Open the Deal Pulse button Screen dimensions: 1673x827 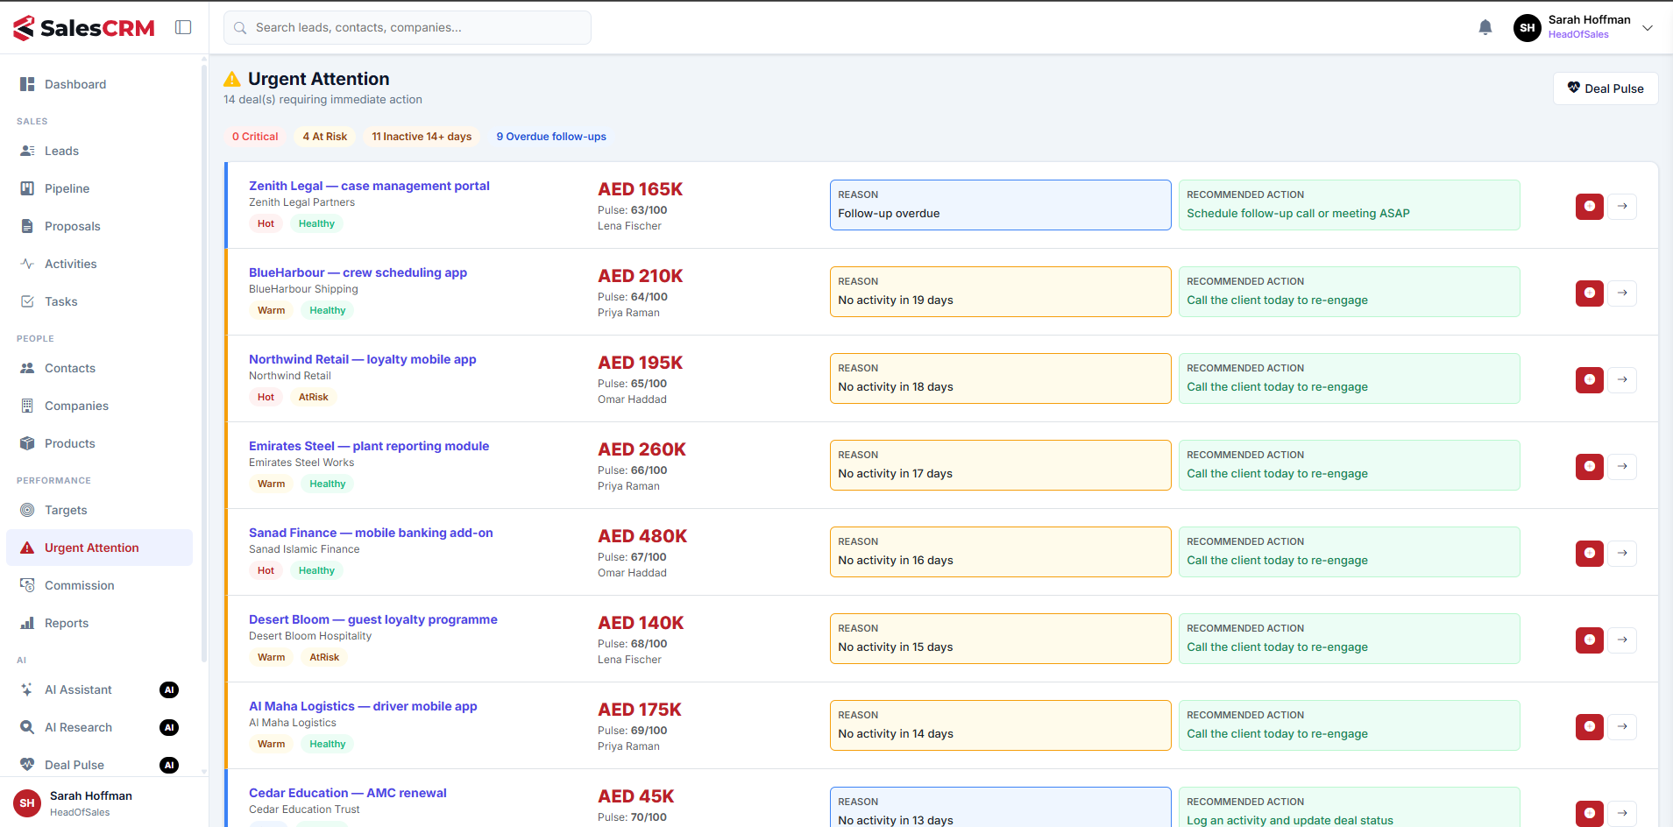tap(1606, 88)
